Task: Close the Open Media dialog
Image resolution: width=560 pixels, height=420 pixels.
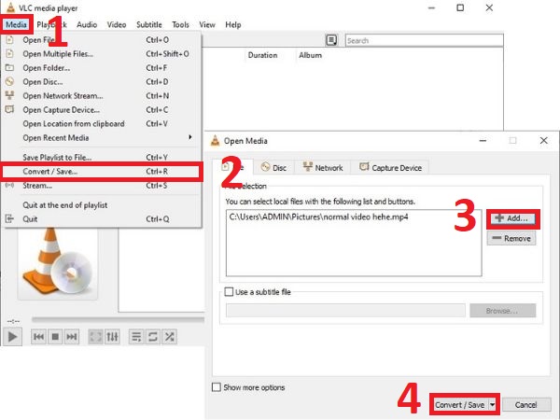Action: coord(543,141)
